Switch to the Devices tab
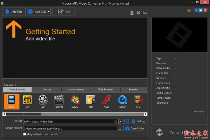 click(47, 90)
